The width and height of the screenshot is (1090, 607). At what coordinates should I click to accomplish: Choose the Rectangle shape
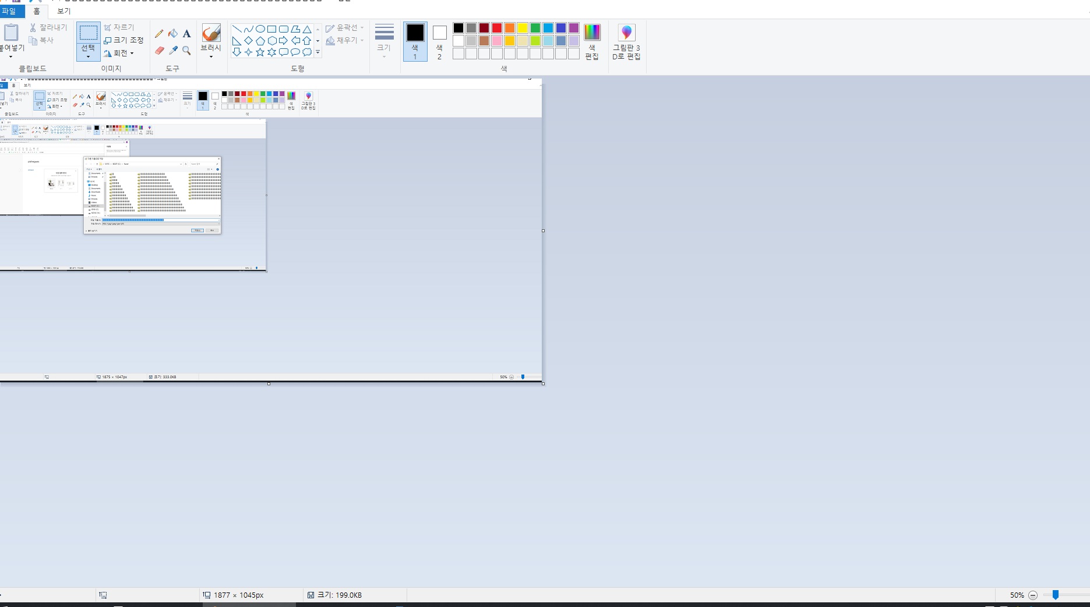click(271, 29)
